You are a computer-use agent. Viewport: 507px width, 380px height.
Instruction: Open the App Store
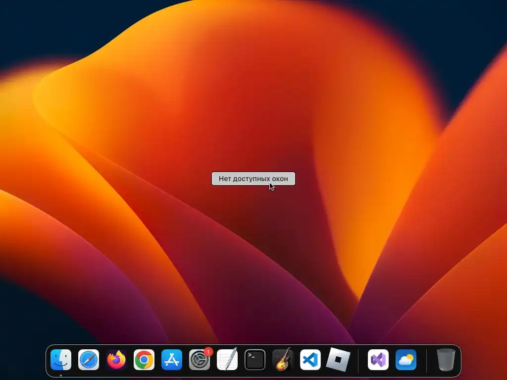click(172, 360)
